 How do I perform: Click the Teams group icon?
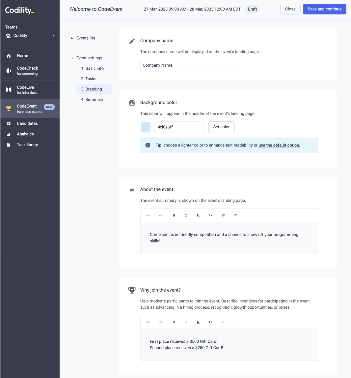8,35
